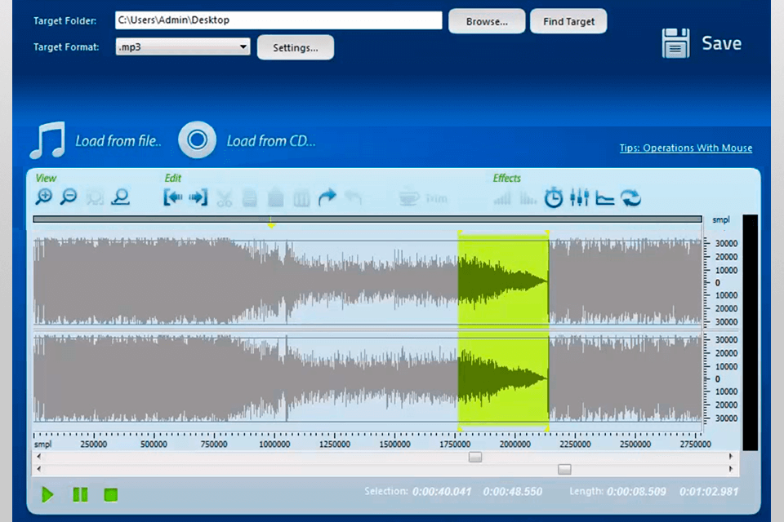This screenshot has height=522, width=784.
Task: Open format Settings dialog
Action: pyautogui.click(x=295, y=47)
